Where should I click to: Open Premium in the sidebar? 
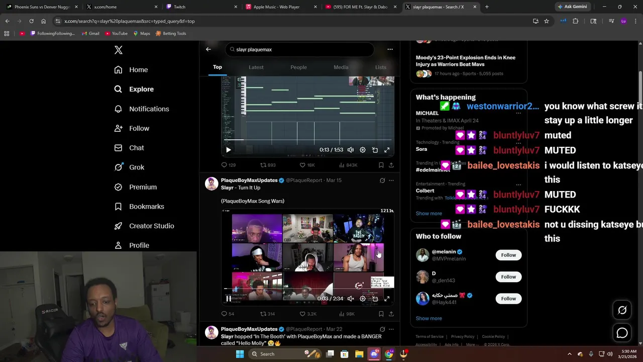click(135, 187)
